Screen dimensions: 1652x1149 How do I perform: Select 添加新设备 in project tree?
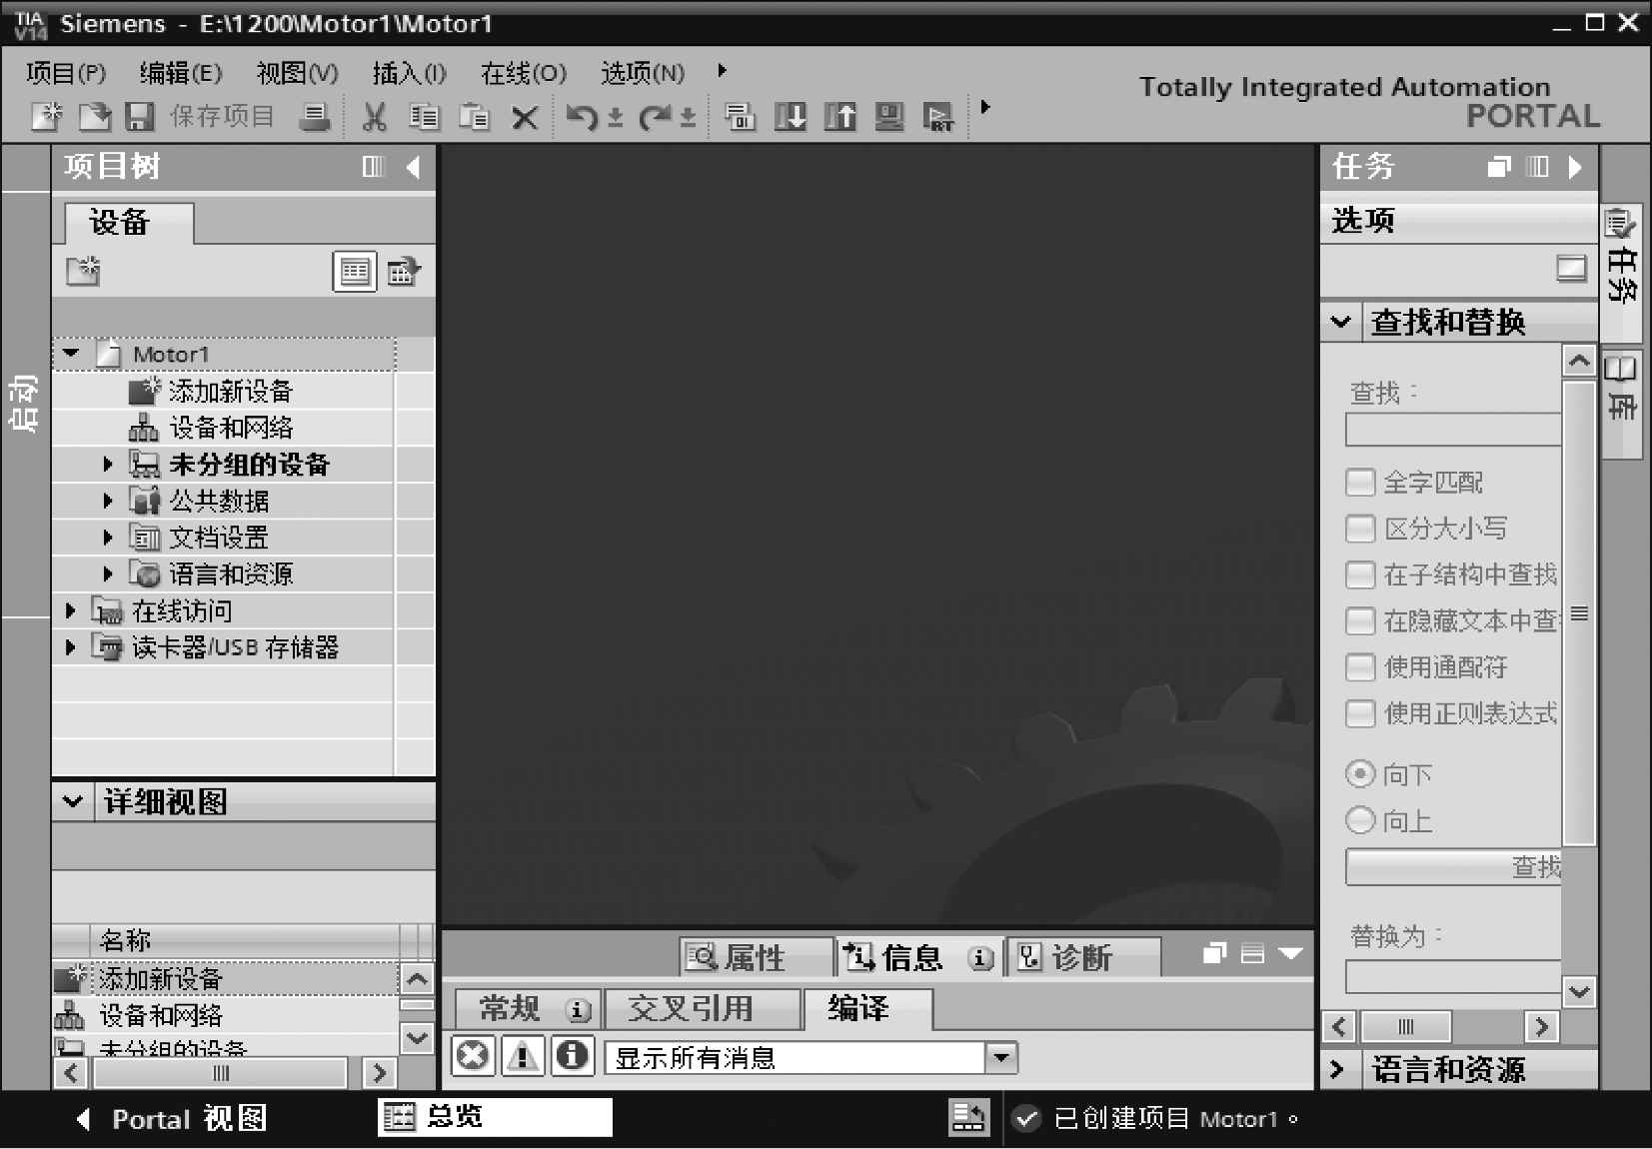pyautogui.click(x=231, y=391)
